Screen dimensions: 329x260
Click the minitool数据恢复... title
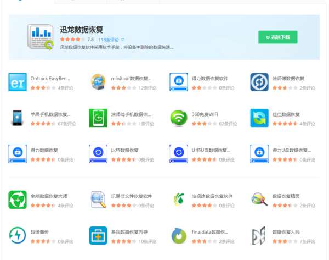pyautogui.click(x=131, y=79)
